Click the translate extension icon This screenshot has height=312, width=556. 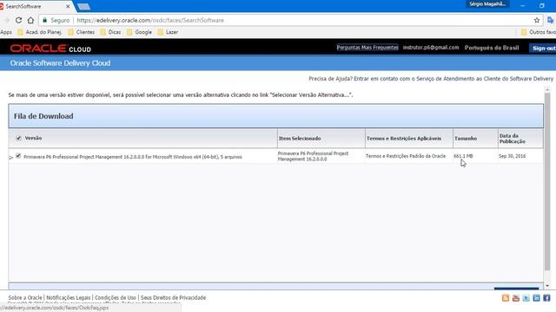click(x=551, y=21)
